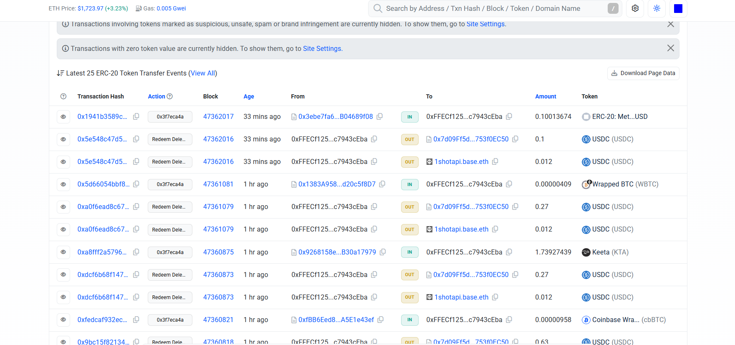Copy transaction hash 0xa8fff2a5796
Viewport: 735px width, 345px height.
pos(136,252)
